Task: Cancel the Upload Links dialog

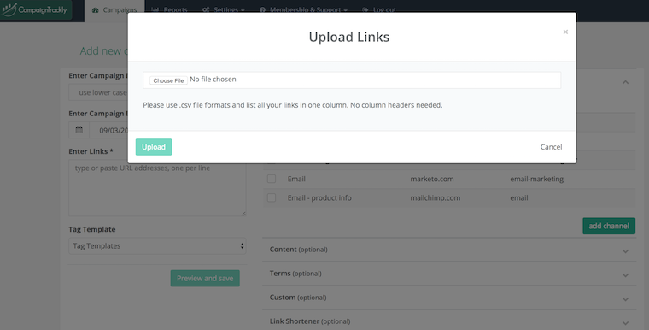Action: 551,147
